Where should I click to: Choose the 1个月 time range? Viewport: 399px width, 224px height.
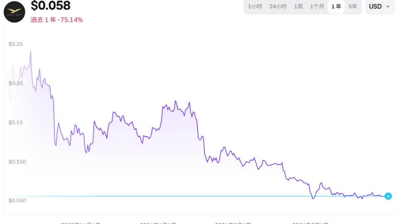point(317,6)
